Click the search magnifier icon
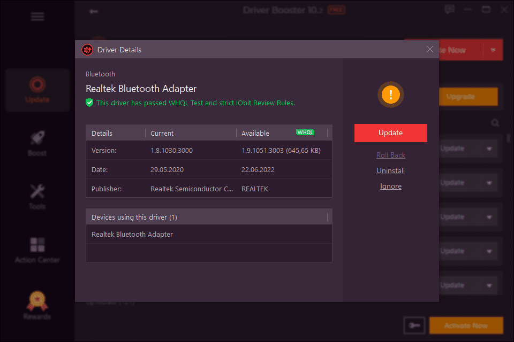 [x=495, y=122]
